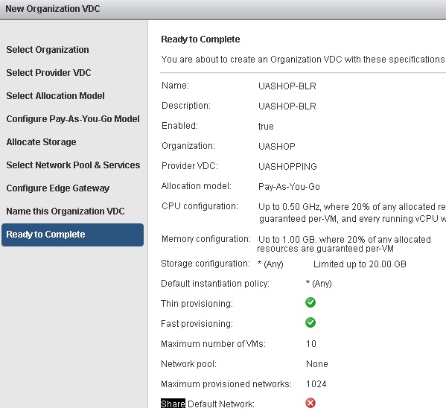
Task: Jump to the Select Allocation Model step
Action: click(55, 96)
